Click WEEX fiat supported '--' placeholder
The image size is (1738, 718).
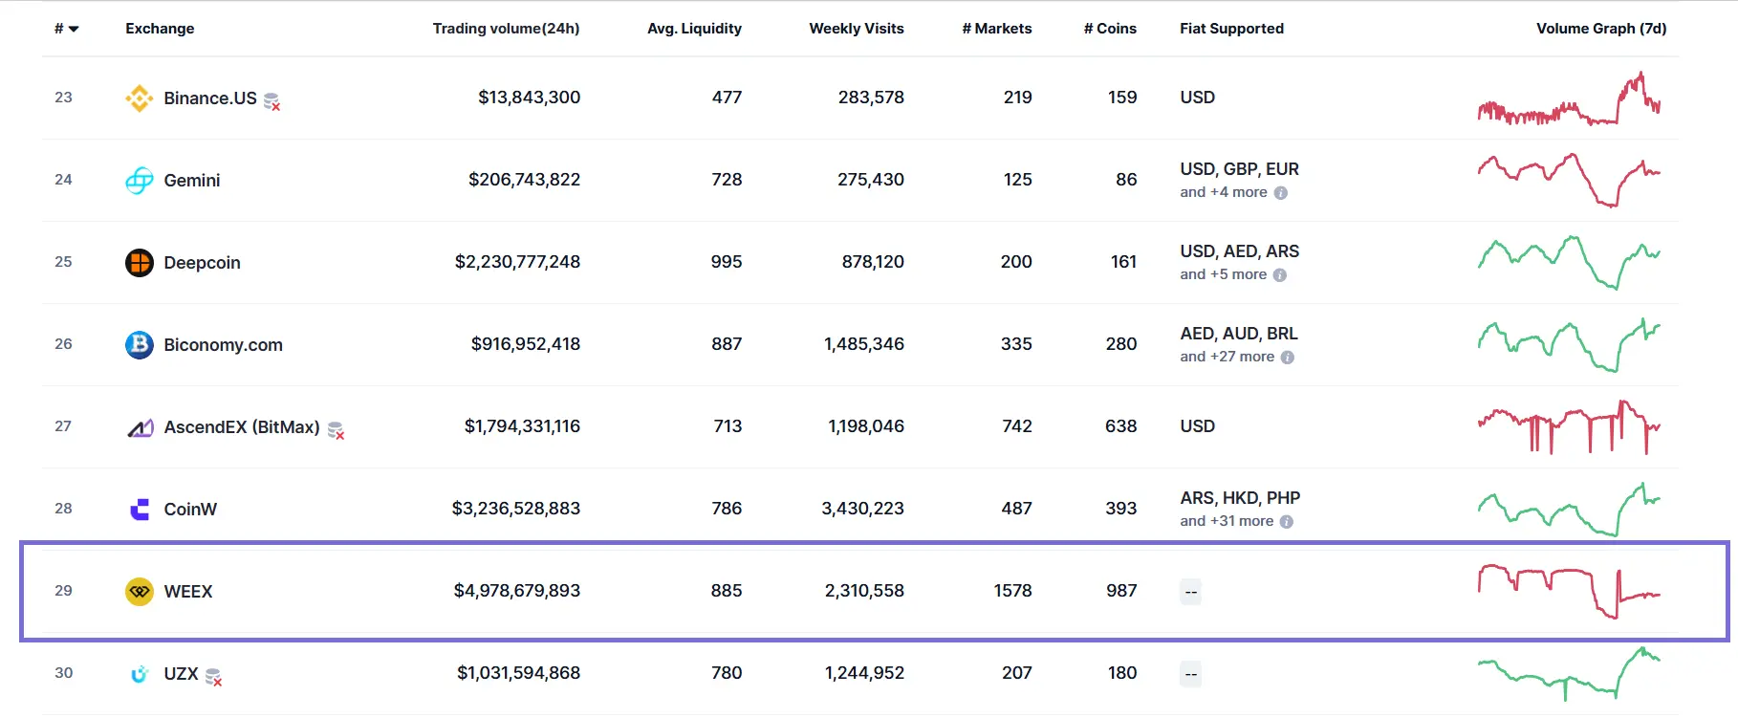click(1190, 592)
